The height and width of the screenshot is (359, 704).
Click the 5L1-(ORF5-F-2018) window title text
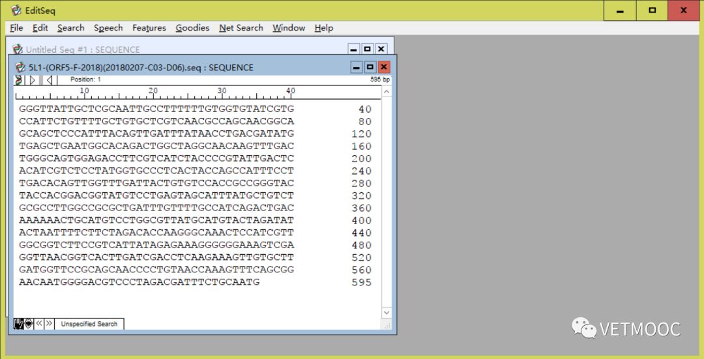tap(141, 68)
